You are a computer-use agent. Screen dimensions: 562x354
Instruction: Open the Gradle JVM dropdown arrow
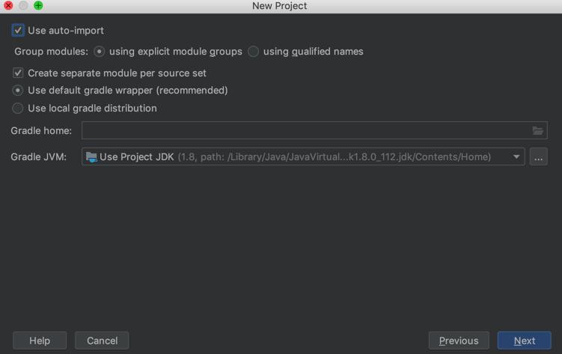516,157
